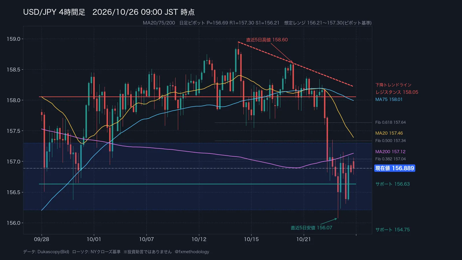Image resolution: width=462 pixels, height=260 pixels.
Task: Select the Fib 0.618 157.64 label
Action: coord(390,122)
